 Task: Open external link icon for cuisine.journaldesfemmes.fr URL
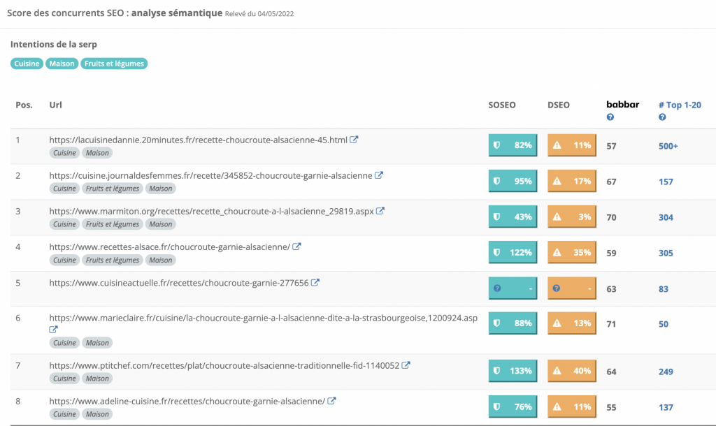pyautogui.click(x=379, y=175)
